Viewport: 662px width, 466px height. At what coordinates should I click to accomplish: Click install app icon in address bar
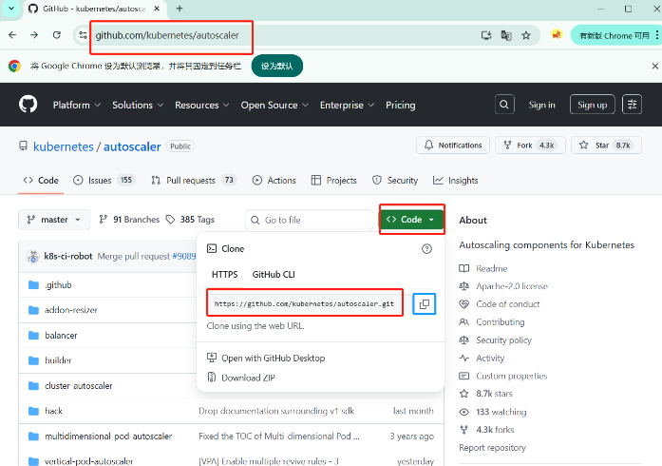point(486,35)
